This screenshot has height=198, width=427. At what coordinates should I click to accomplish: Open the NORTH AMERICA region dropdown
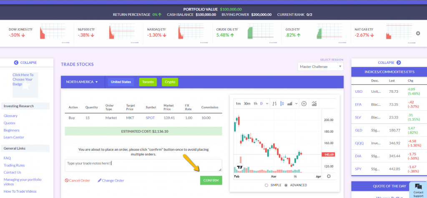coord(82,82)
